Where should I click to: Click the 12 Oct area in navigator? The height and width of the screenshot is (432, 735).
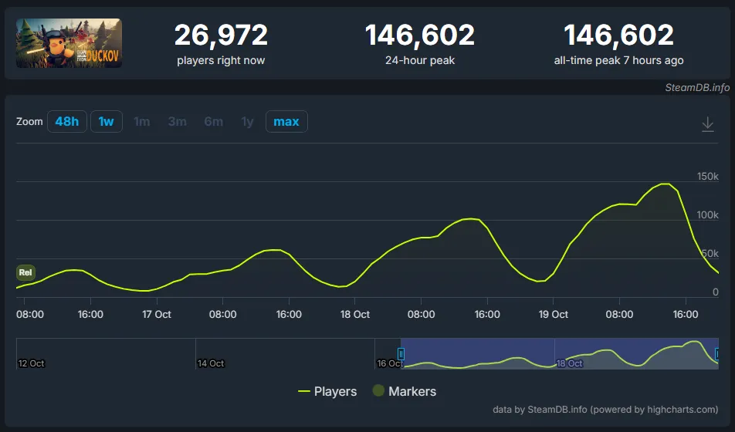32,363
